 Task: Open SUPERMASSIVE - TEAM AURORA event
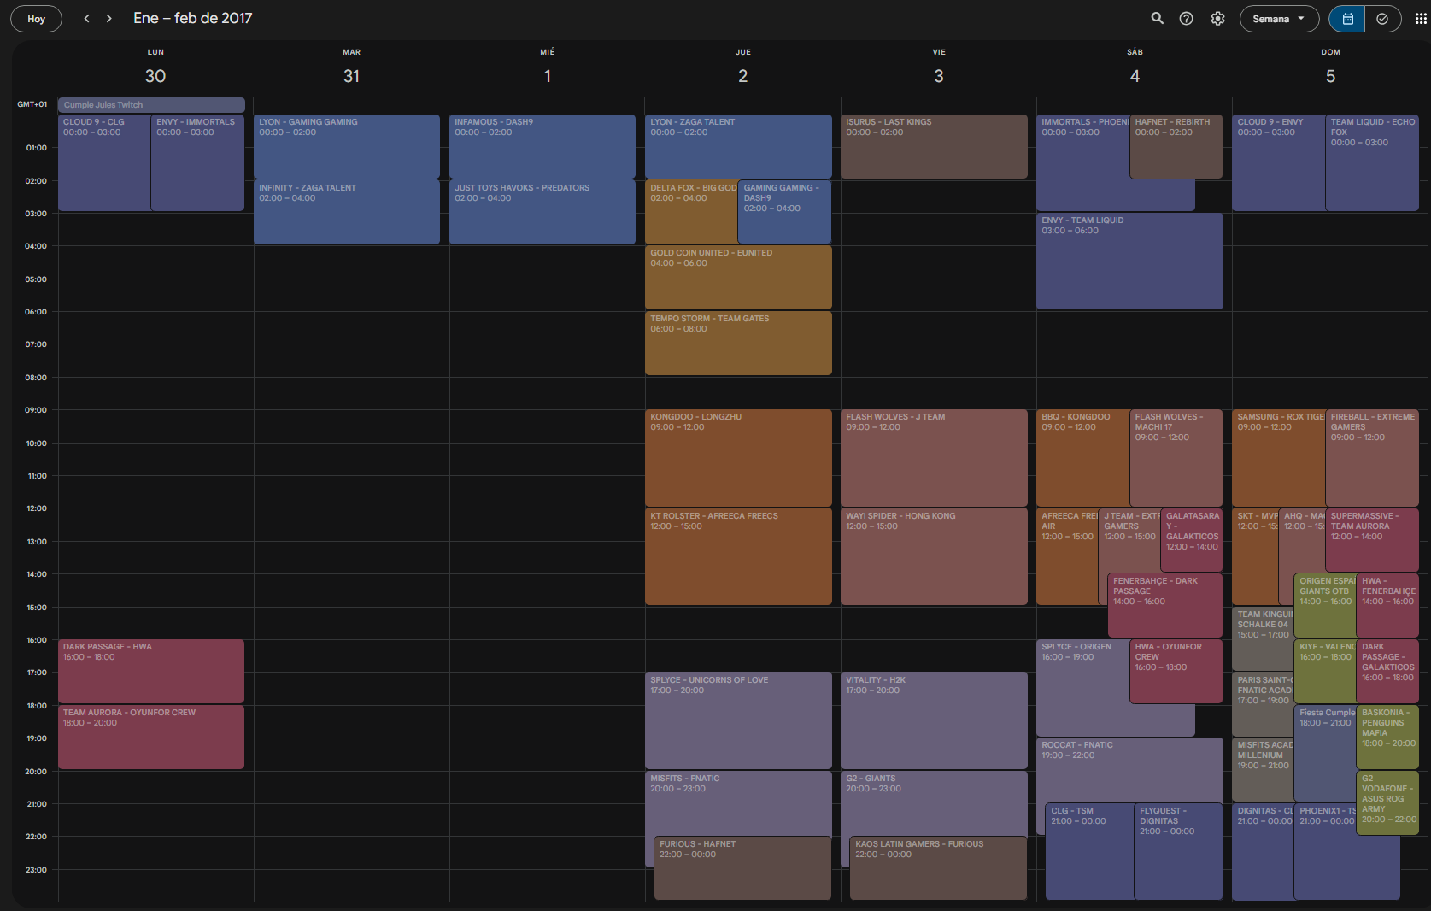tap(1372, 540)
